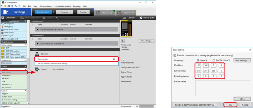Click the History tab clock icon
Screen dimensions: 253x108
(x=119, y=13)
